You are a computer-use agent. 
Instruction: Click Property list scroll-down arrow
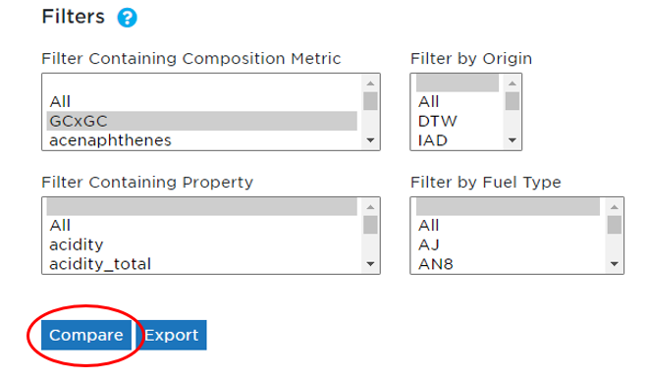(x=370, y=264)
